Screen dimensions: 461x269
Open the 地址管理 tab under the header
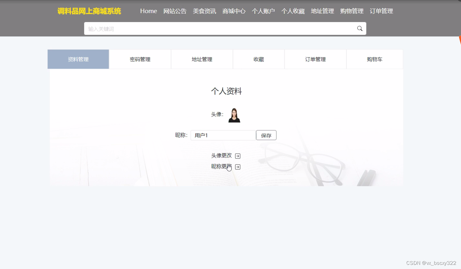tap(202, 59)
